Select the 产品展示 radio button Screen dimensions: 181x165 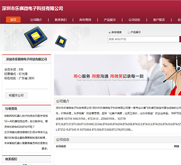pos(129,33)
